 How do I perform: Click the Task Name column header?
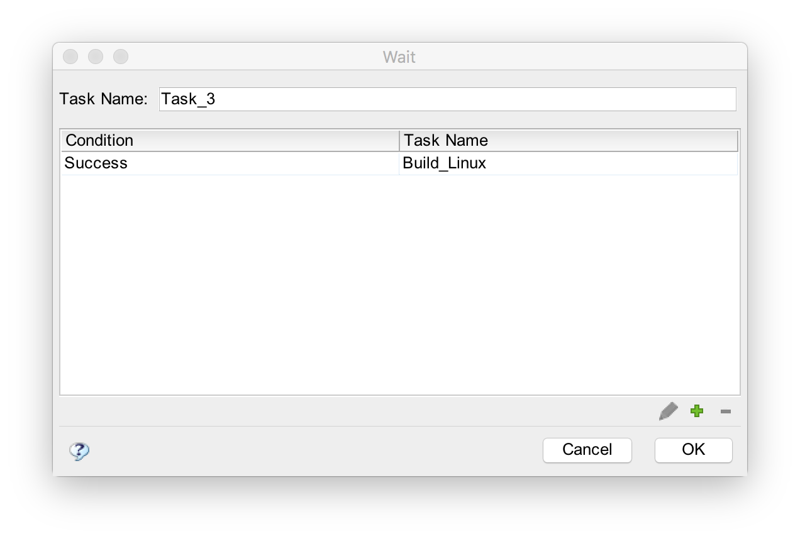coord(568,140)
